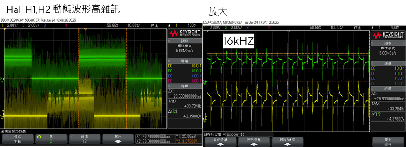This screenshot has height=147, width=406.
Task: Open the 模式 手動 cursor mode softkey
Action: pyautogui.click(x=18, y=139)
